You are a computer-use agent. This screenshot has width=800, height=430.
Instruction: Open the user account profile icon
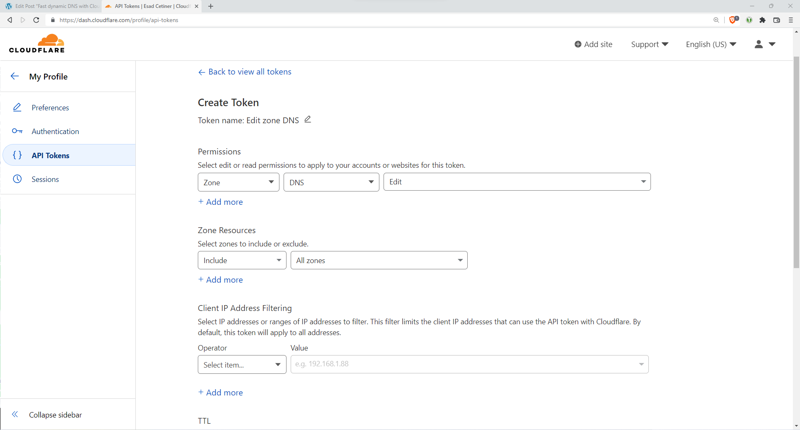(x=759, y=44)
